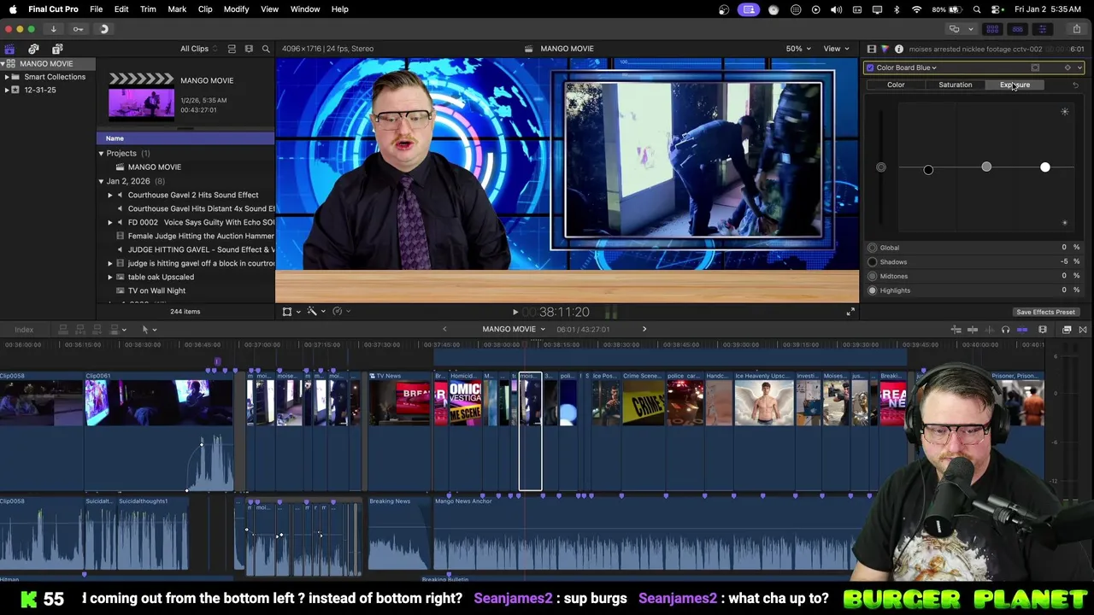Go forward in timeline history arrow

tap(644, 330)
